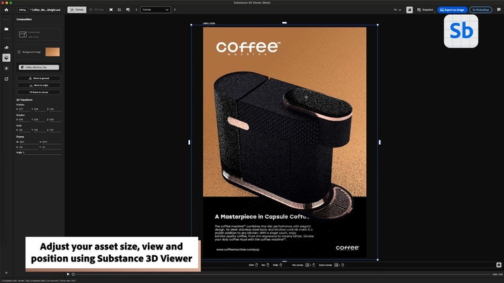Click the Play button on timeline

(68, 274)
